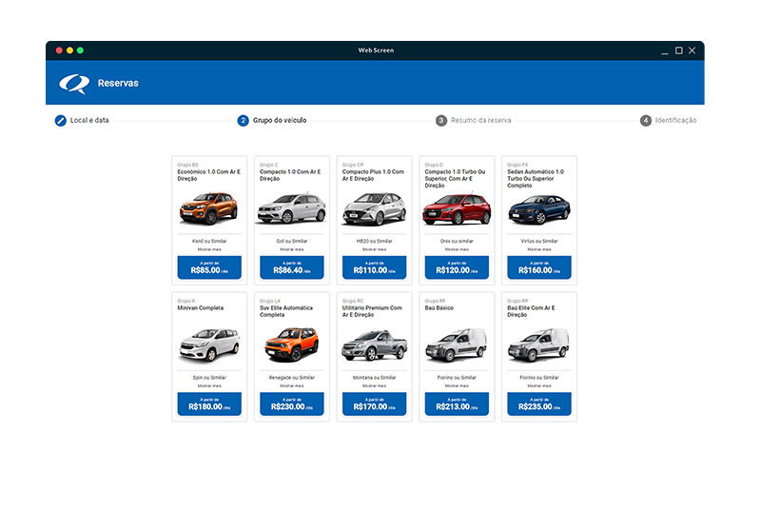Click step 2 circle for Grupo do veículo
The image size is (761, 512).
tap(243, 121)
